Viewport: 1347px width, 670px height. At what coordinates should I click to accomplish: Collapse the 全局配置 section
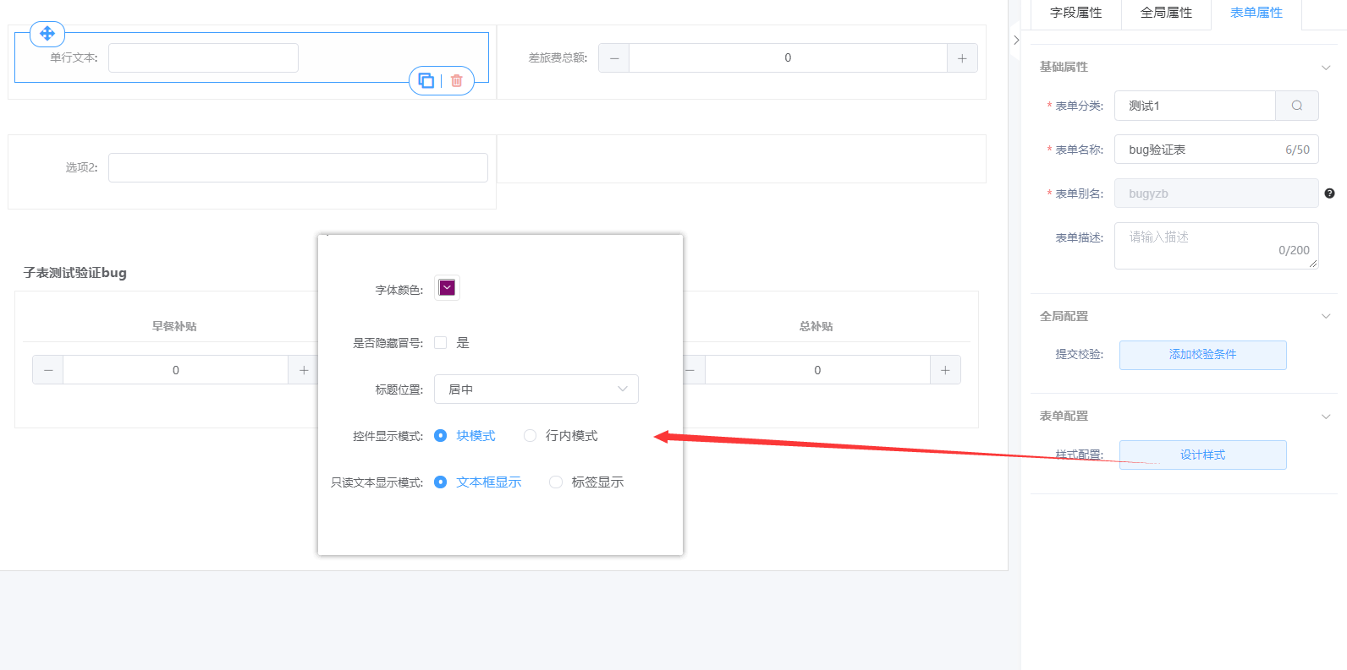tap(1326, 316)
